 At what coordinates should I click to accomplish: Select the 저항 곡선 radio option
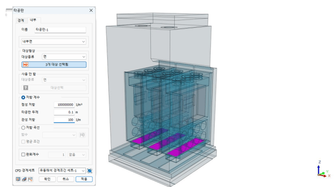click(x=23, y=127)
